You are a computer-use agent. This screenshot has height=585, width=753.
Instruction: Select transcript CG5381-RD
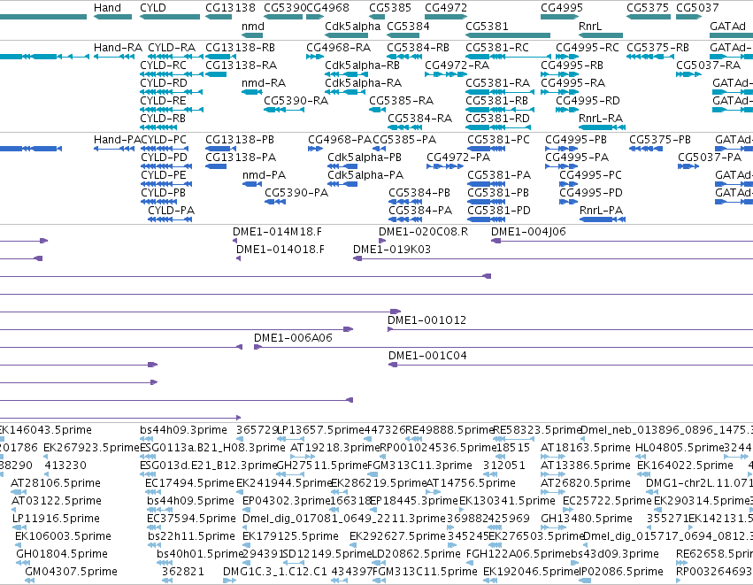[497, 119]
